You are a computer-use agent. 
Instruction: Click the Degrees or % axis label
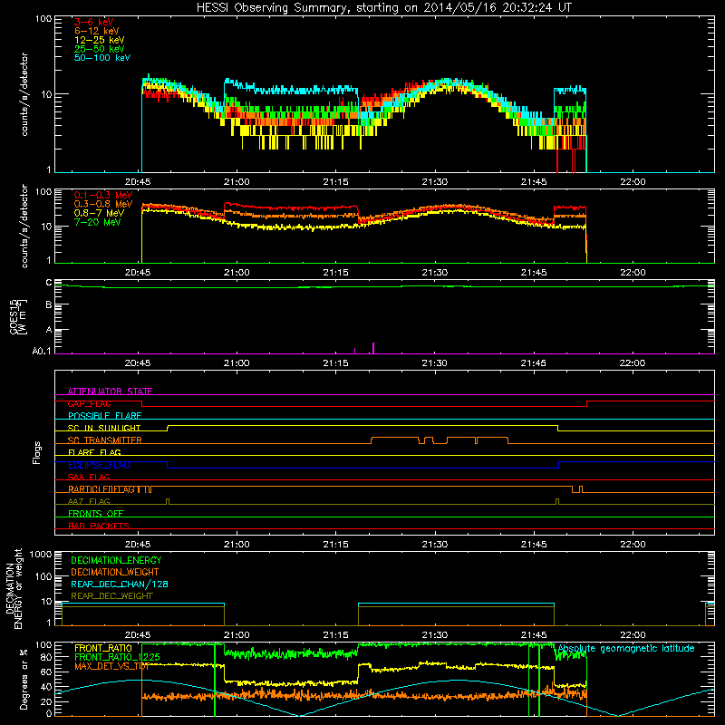tap(24, 680)
